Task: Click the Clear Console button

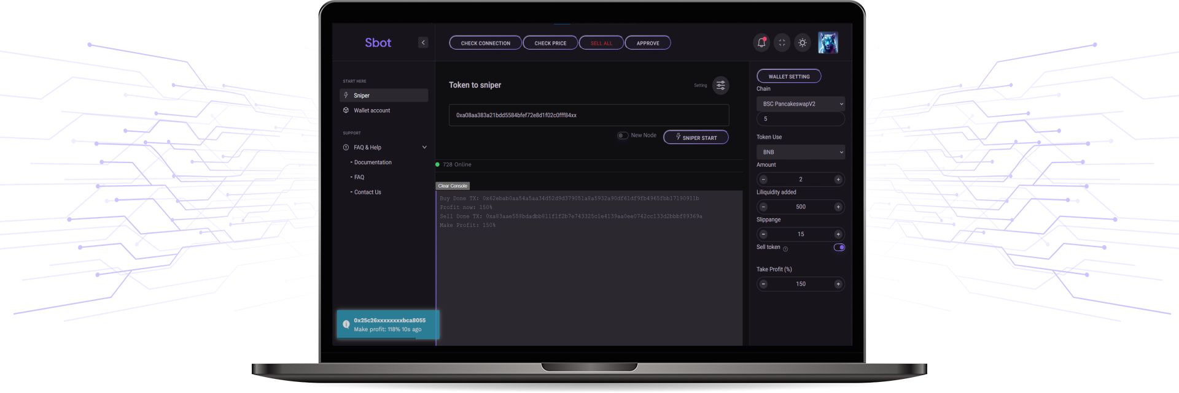Action: (x=453, y=186)
